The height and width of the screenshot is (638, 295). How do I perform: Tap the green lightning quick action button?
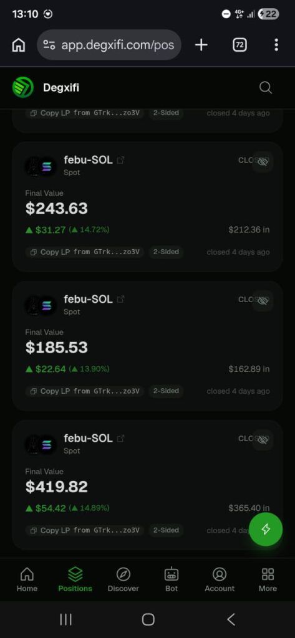[x=266, y=529]
